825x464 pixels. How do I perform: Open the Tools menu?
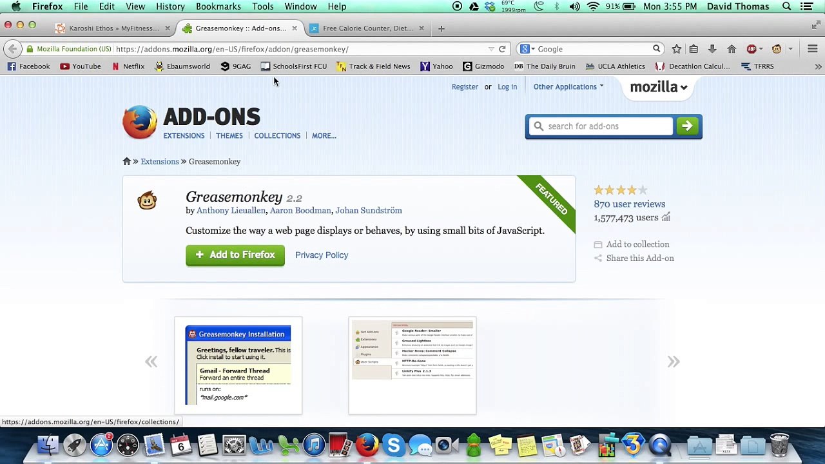(263, 6)
